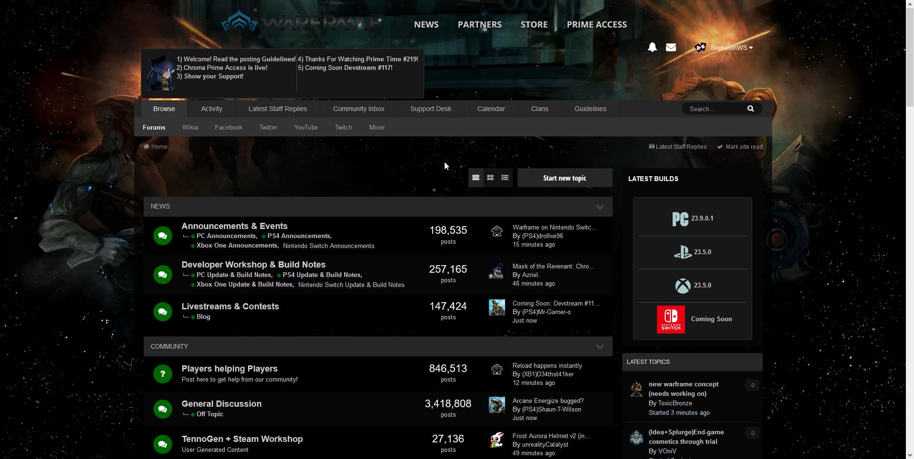Open the Latest Staff Replies tab
Viewport: 914px width, 459px height.
278,109
